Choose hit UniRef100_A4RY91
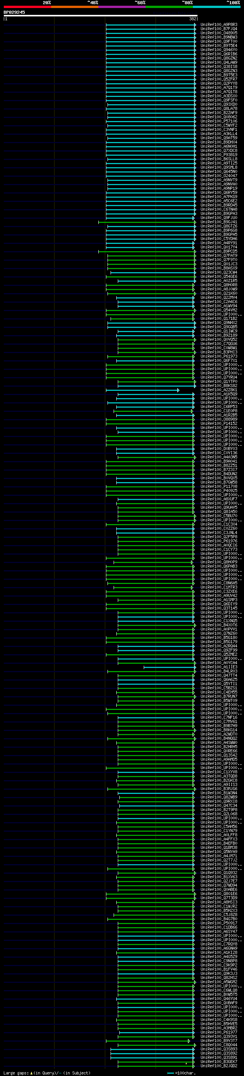This screenshot has height=1076, width=244. pos(219,243)
